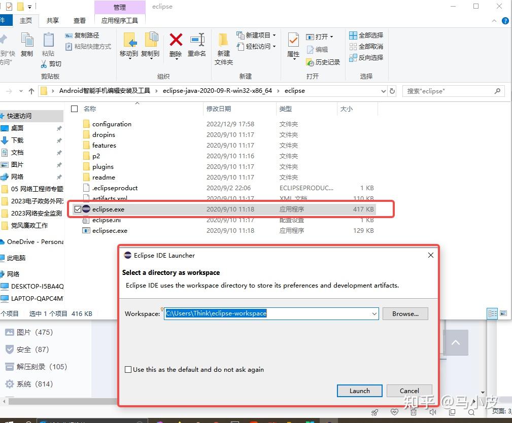Click the search eclipse input box
Screen dimensions: 512x423
pyautogui.click(x=454, y=91)
